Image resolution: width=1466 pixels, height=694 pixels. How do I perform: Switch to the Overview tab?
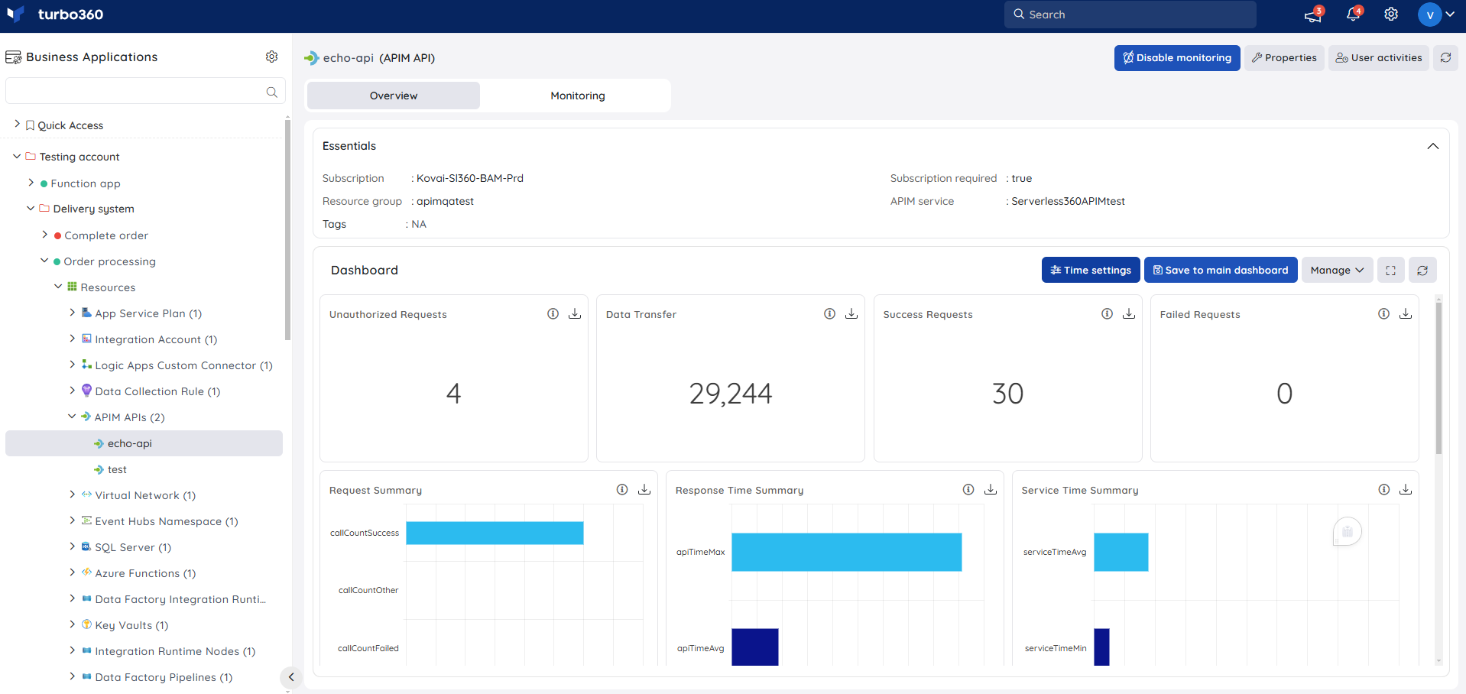click(394, 96)
